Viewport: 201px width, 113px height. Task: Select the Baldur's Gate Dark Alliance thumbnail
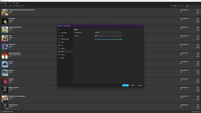coord(5,56)
